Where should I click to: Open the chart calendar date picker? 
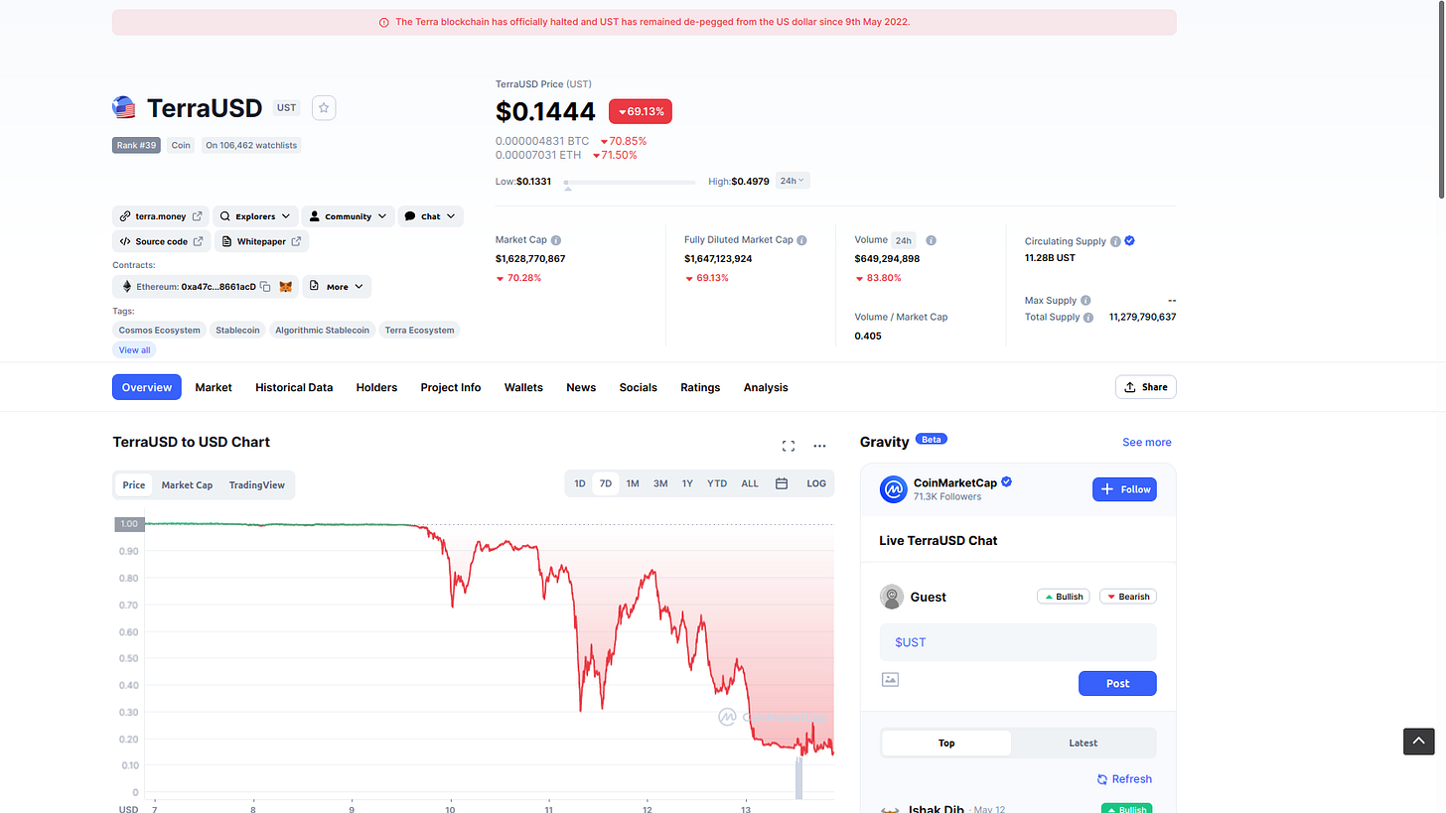pyautogui.click(x=782, y=483)
